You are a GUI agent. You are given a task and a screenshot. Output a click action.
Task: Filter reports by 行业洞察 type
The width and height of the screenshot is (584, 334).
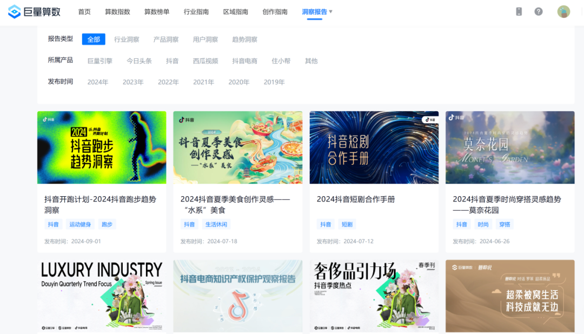click(x=127, y=39)
